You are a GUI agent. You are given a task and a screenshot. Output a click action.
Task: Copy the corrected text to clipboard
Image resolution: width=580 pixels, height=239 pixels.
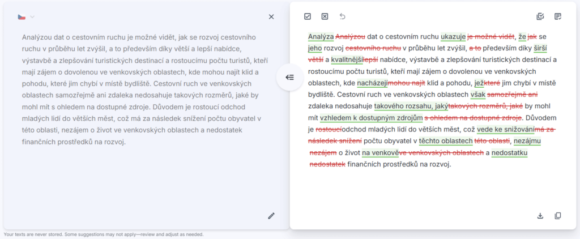click(x=558, y=216)
